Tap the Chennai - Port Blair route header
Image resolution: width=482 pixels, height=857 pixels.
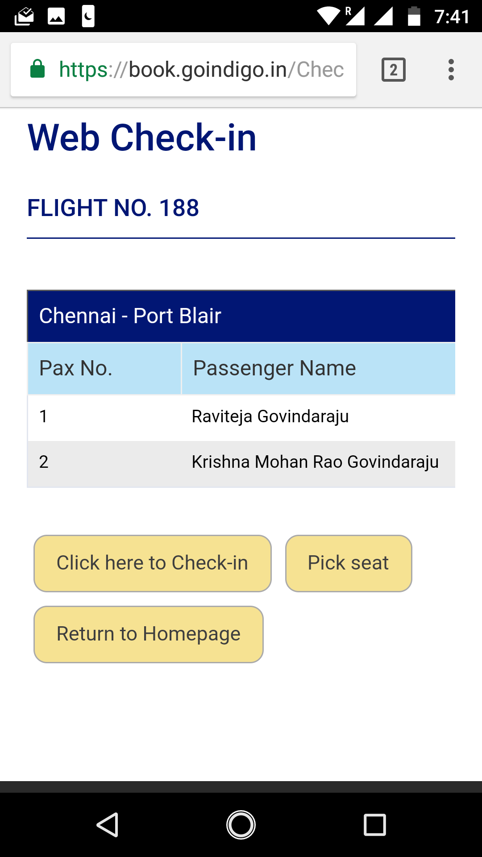[x=241, y=316]
